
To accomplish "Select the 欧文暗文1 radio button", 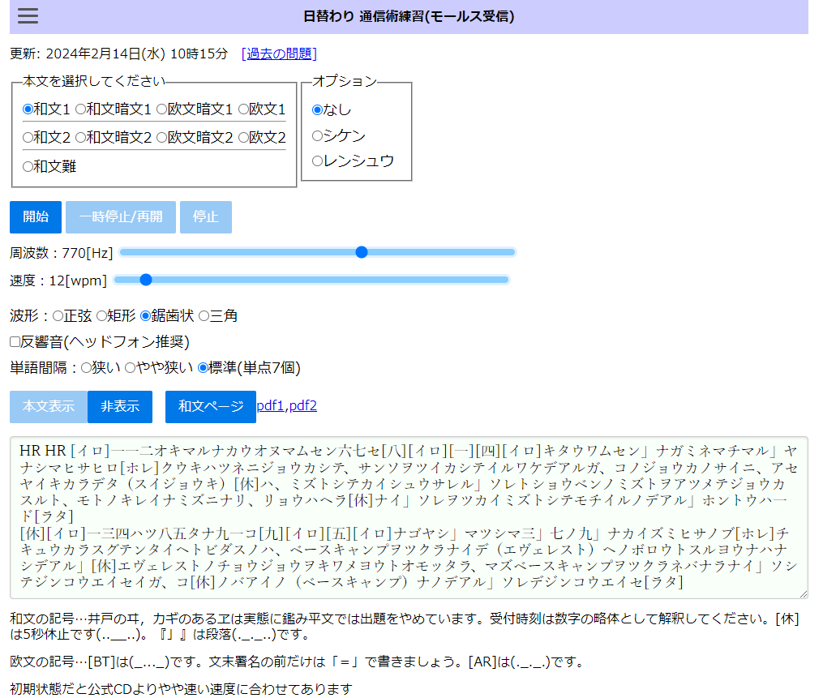I will [162, 109].
